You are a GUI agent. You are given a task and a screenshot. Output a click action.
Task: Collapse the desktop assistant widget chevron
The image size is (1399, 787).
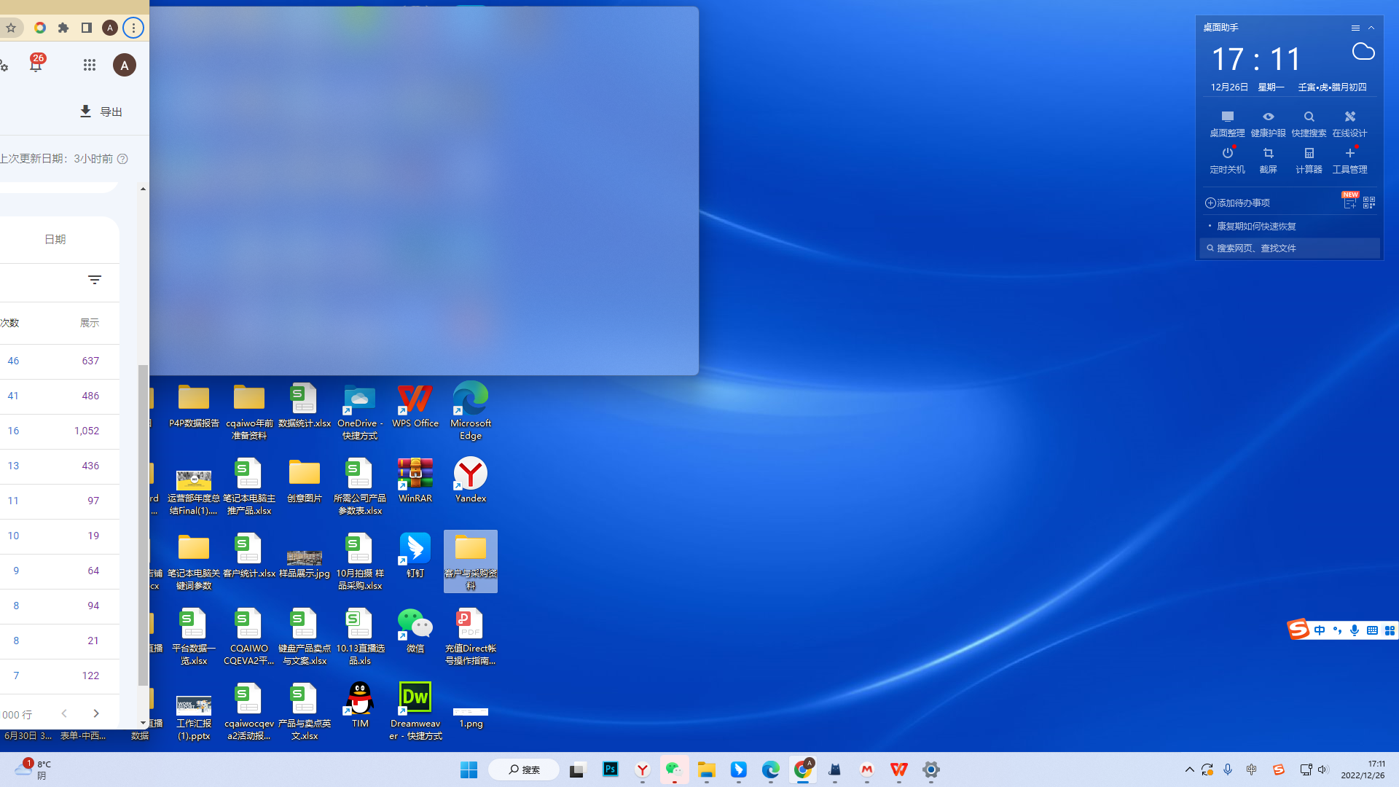tap(1371, 28)
